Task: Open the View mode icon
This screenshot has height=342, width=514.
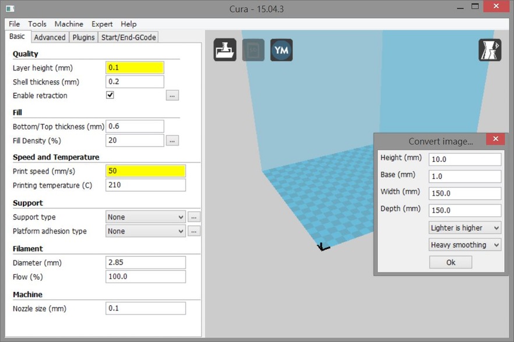Action: [490, 50]
